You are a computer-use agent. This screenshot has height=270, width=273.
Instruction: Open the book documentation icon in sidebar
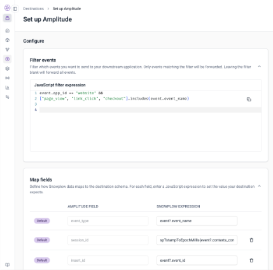coord(8,265)
